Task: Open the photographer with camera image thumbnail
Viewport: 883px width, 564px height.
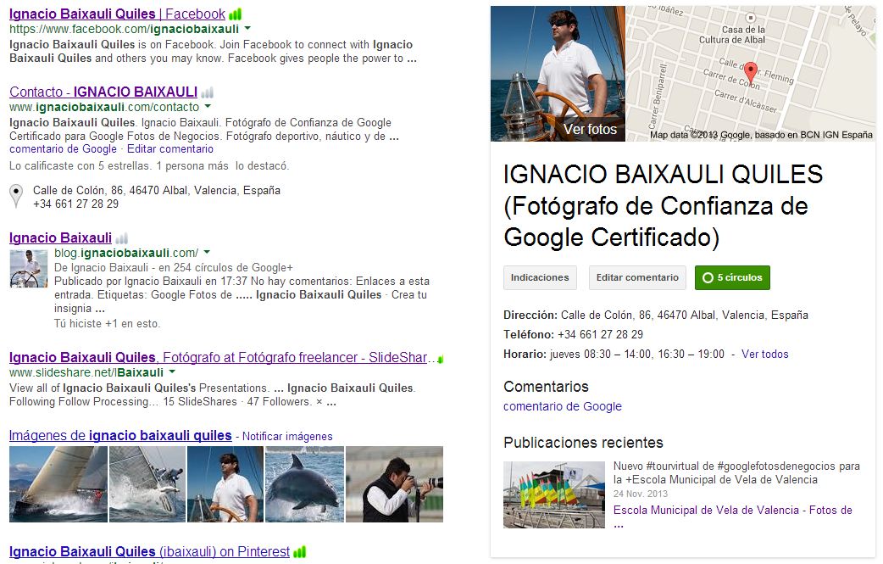Action: pyautogui.click(x=394, y=484)
